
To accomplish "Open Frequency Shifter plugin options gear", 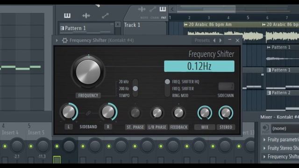I will (64, 41).
